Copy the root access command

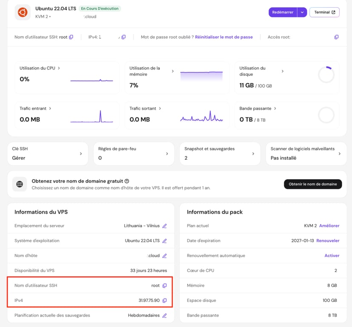(336, 37)
